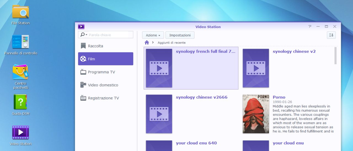Open synology chinese v2666 title link

point(202,97)
